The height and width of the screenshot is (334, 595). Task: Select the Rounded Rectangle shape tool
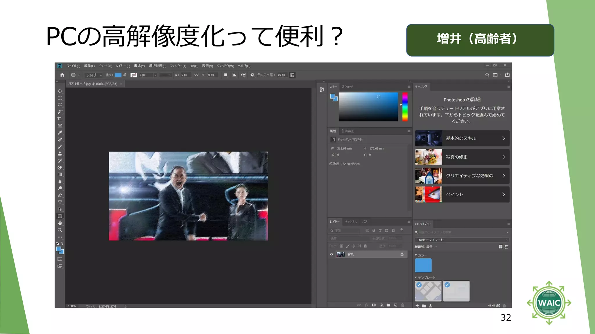tap(60, 216)
